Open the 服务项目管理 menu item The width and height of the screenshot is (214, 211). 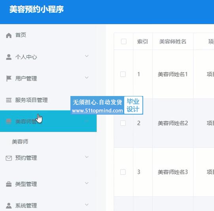[x=48, y=100]
